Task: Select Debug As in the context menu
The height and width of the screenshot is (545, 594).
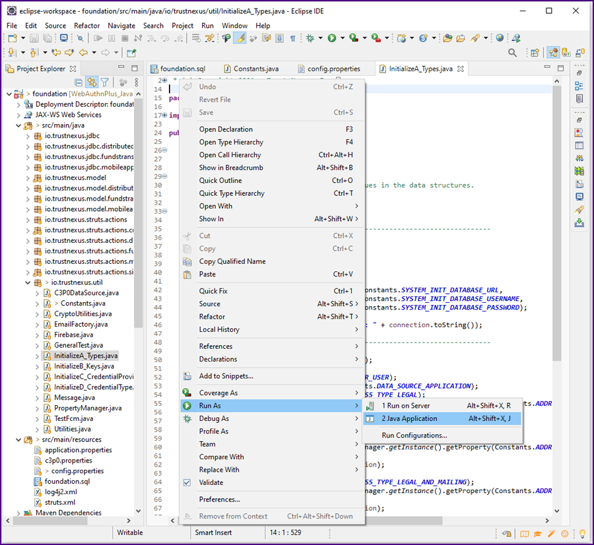Action: pos(271,418)
